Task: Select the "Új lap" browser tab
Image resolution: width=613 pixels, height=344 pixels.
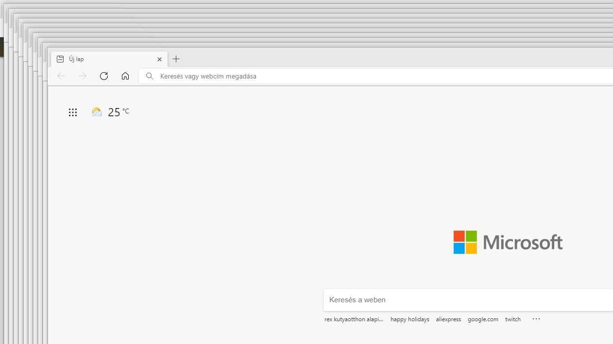Action: point(109,59)
